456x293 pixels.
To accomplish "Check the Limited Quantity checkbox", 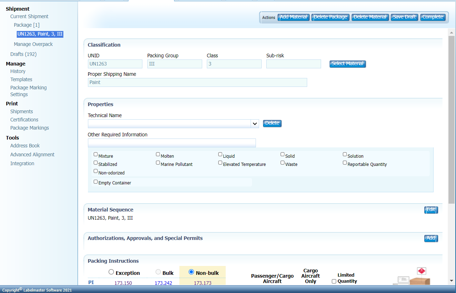I will 334,281.
